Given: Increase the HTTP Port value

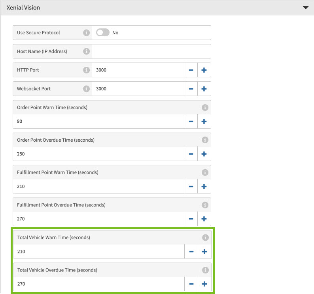Looking at the screenshot, I should coord(204,70).
